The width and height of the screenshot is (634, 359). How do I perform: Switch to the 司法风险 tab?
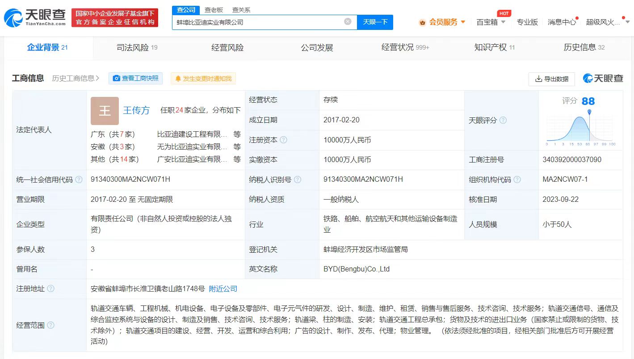(x=137, y=47)
